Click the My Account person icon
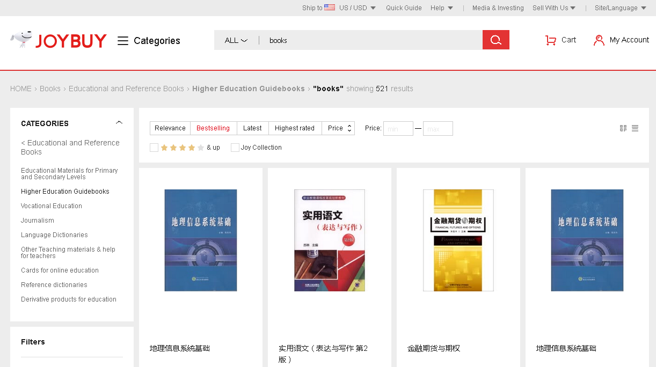This screenshot has height=367, width=656. click(x=599, y=40)
